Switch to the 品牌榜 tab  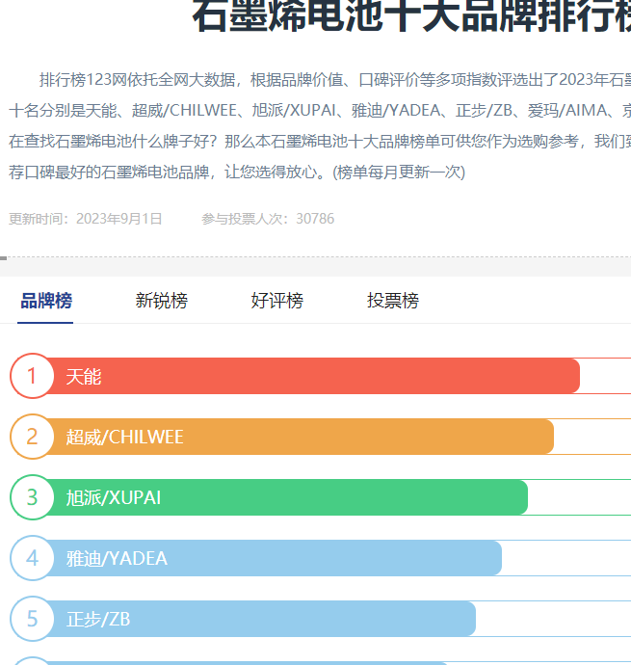tap(46, 301)
